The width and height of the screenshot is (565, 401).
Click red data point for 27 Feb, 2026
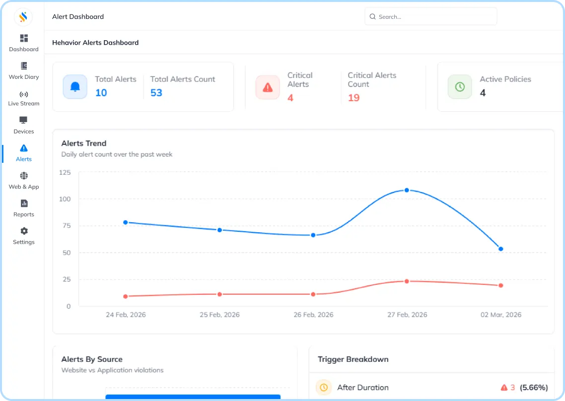pos(407,281)
